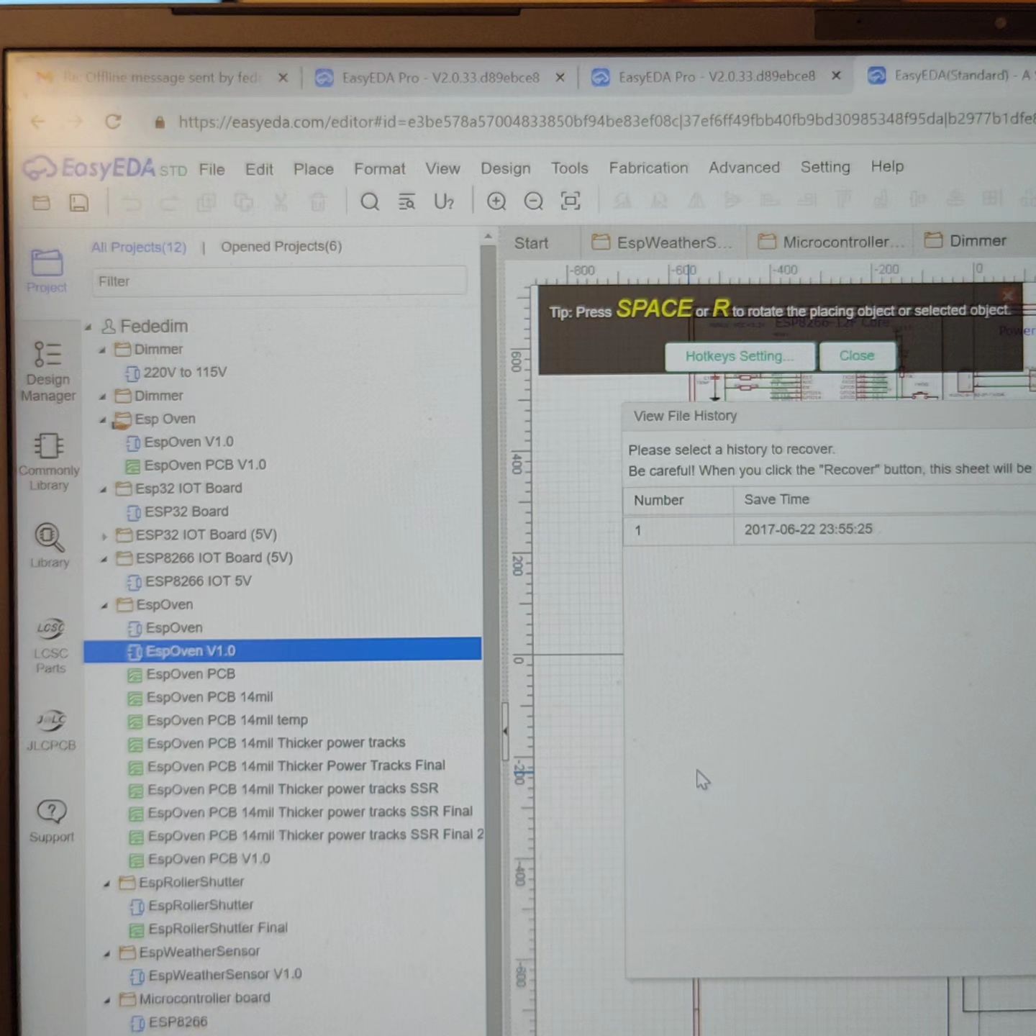Screen dimensions: 1036x1036
Task: Open the Fabrication menu
Action: [x=648, y=168]
